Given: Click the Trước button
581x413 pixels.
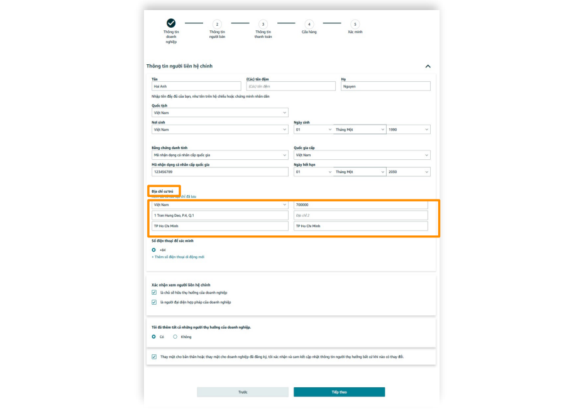Looking at the screenshot, I should click(x=243, y=392).
